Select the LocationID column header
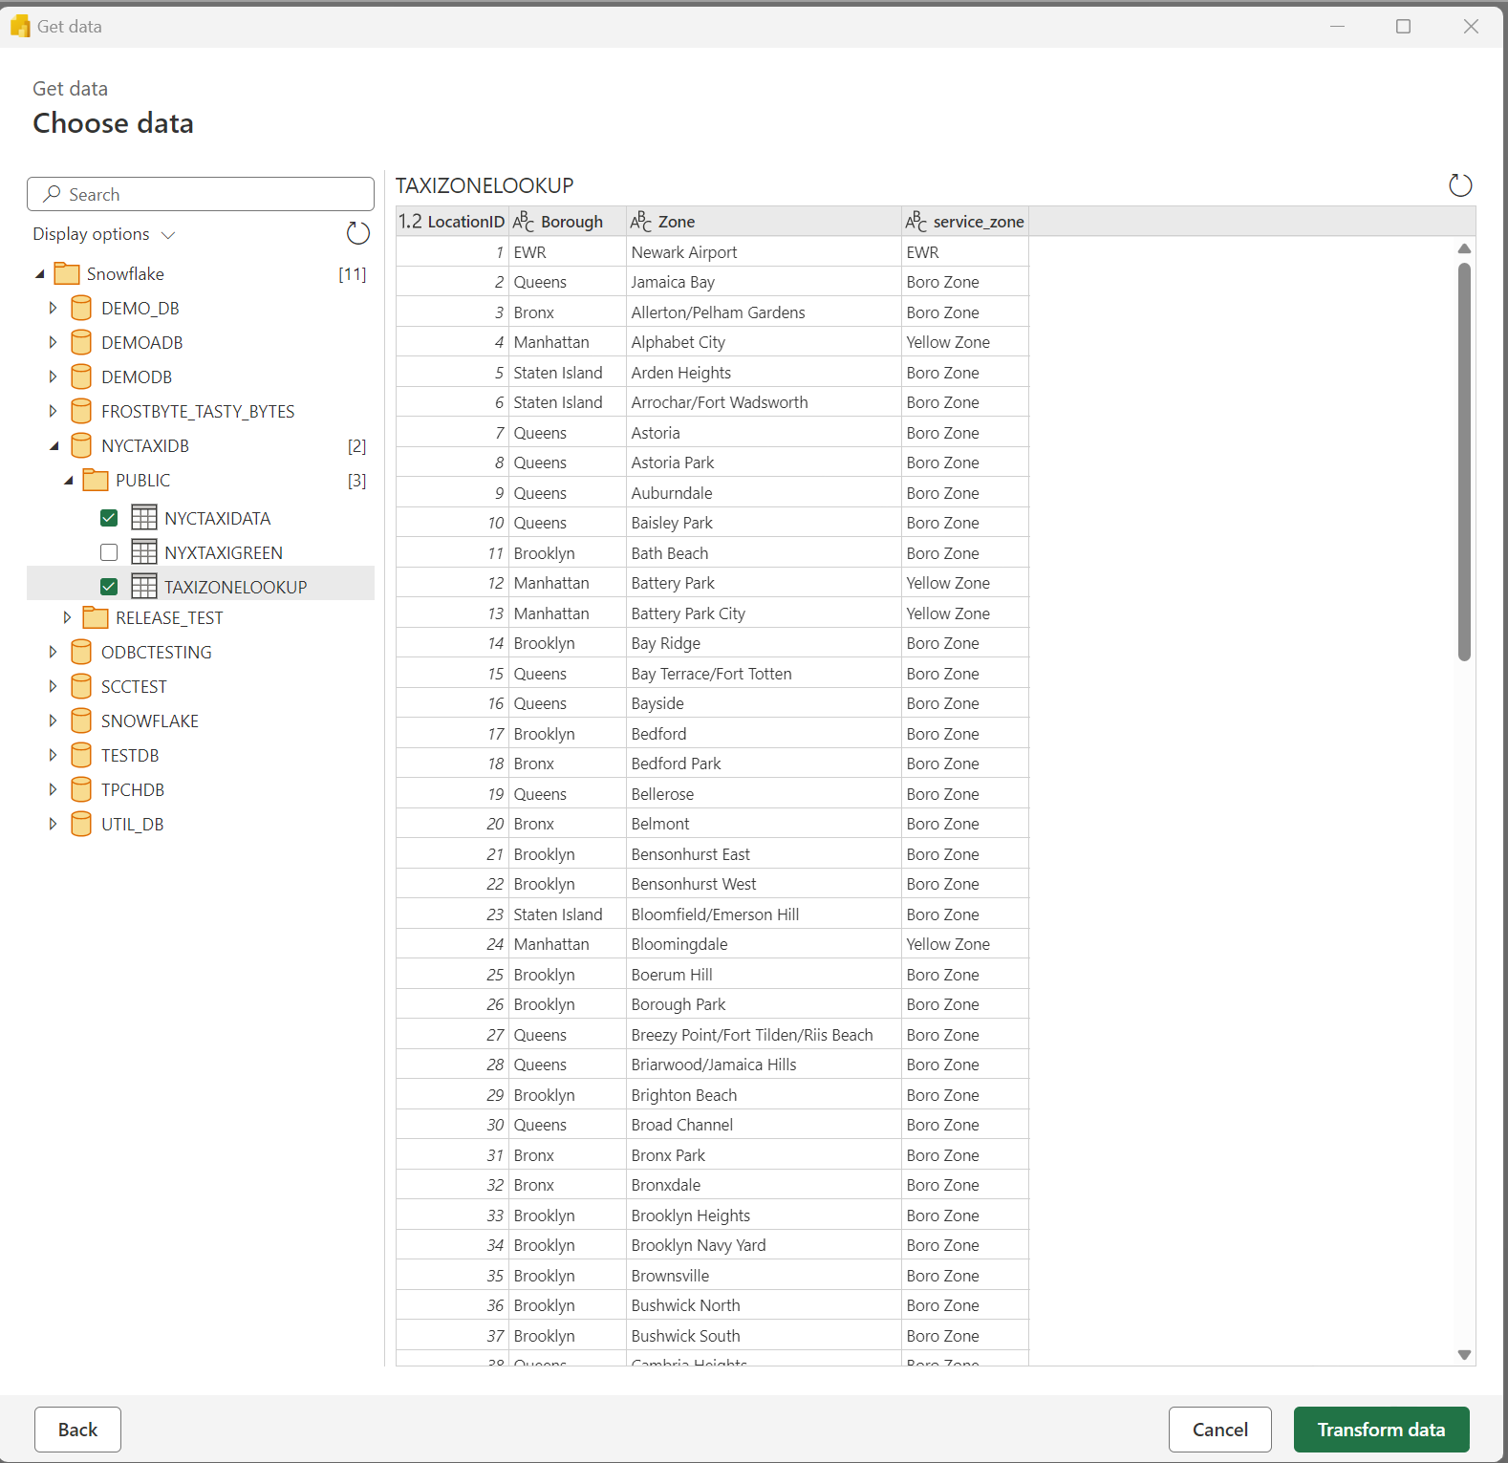The height and width of the screenshot is (1463, 1508). click(453, 222)
